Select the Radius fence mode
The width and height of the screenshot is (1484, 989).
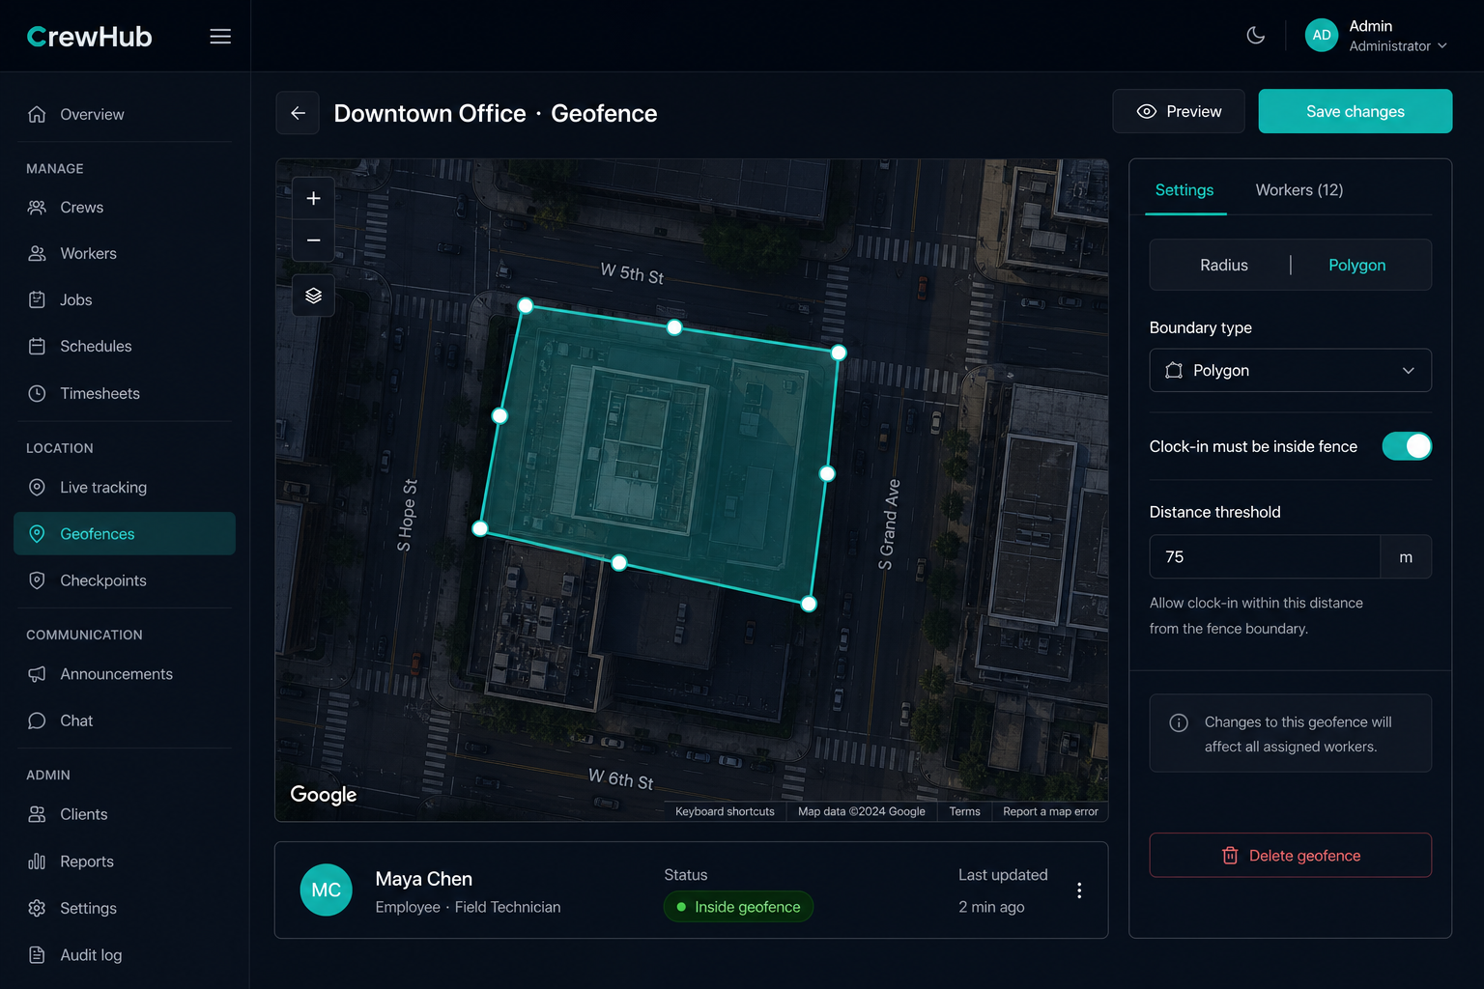pyautogui.click(x=1223, y=265)
